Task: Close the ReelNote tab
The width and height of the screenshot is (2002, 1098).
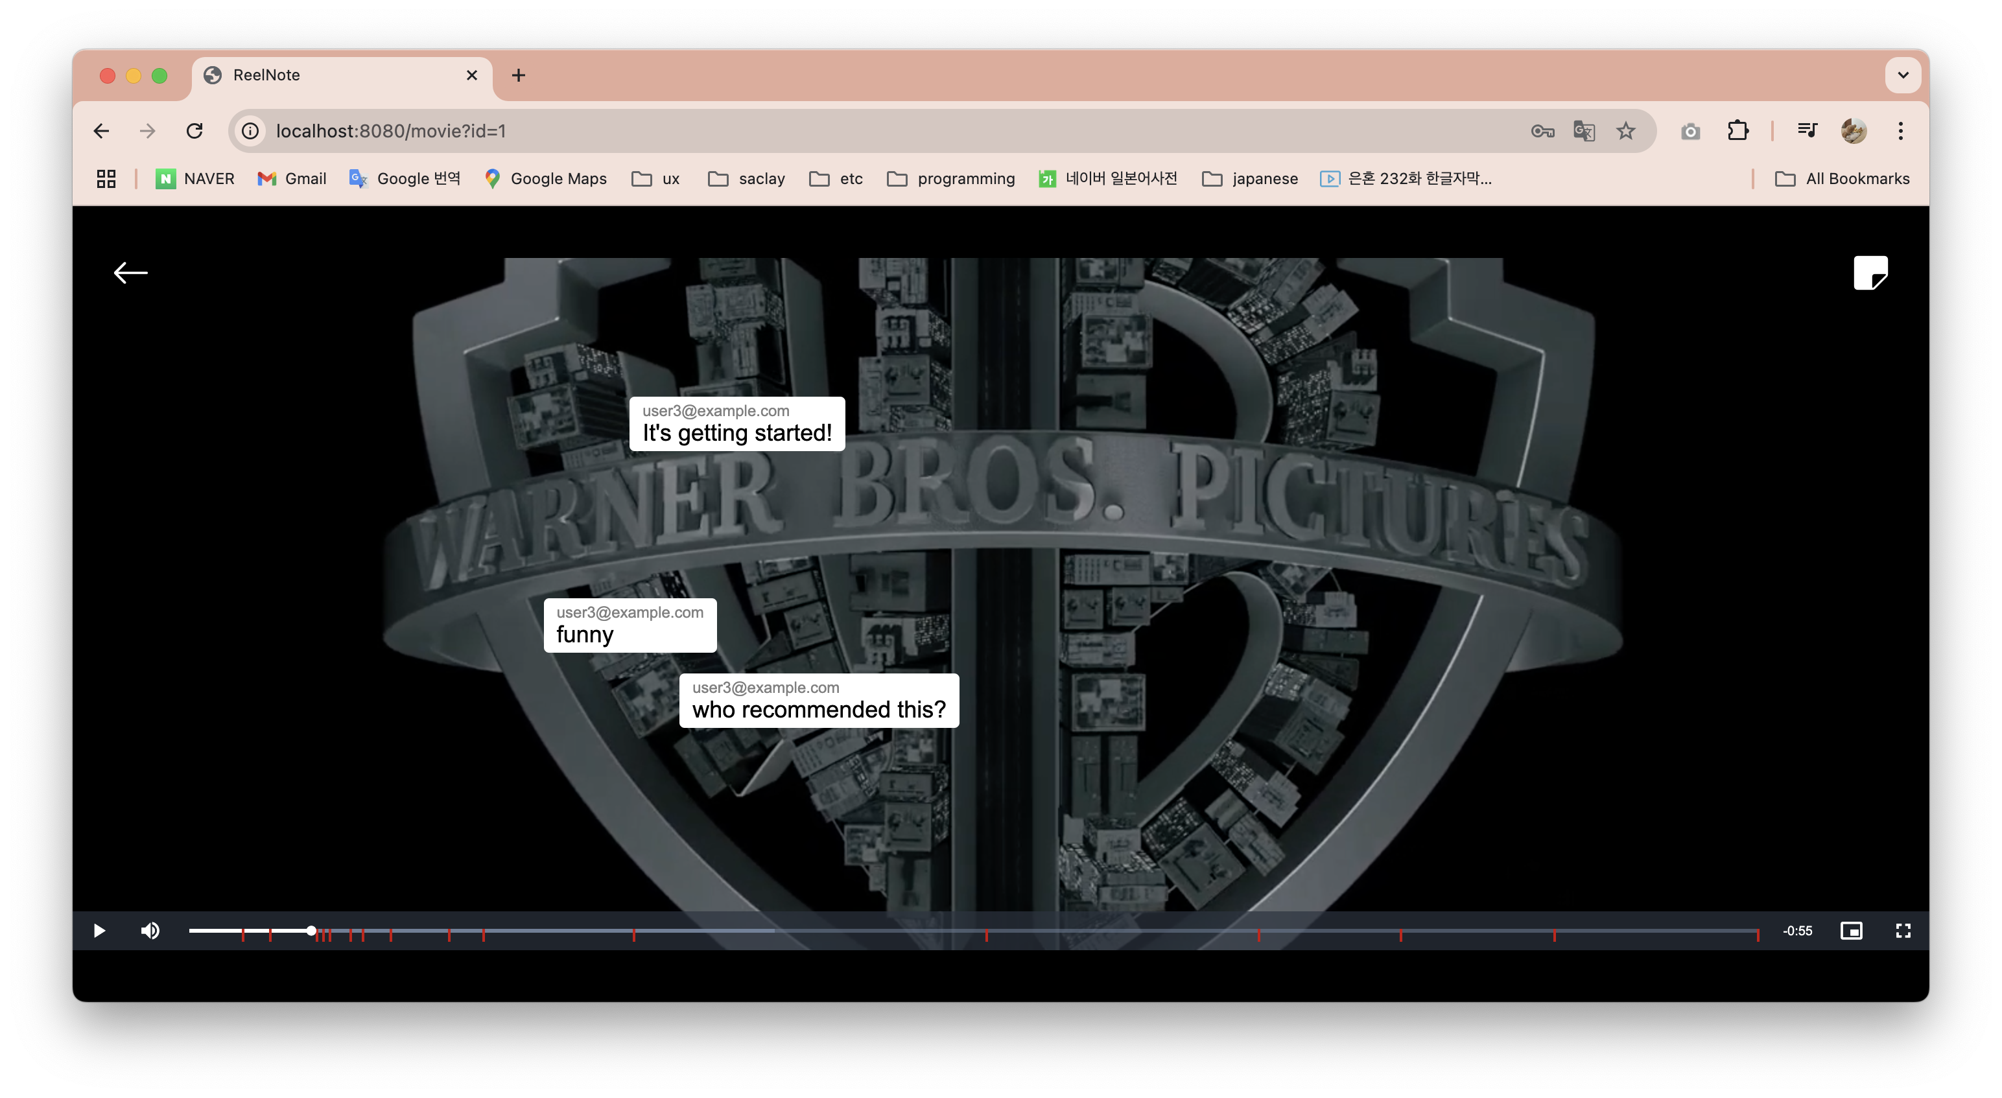Action: coord(472,75)
